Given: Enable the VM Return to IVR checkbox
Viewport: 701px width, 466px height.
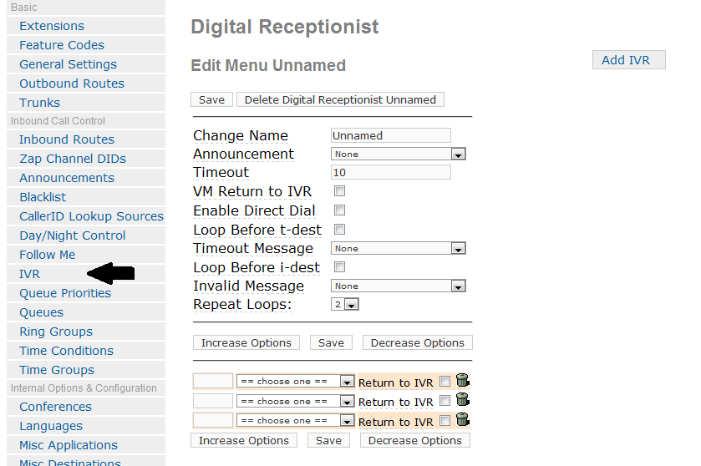Looking at the screenshot, I should point(340,191).
